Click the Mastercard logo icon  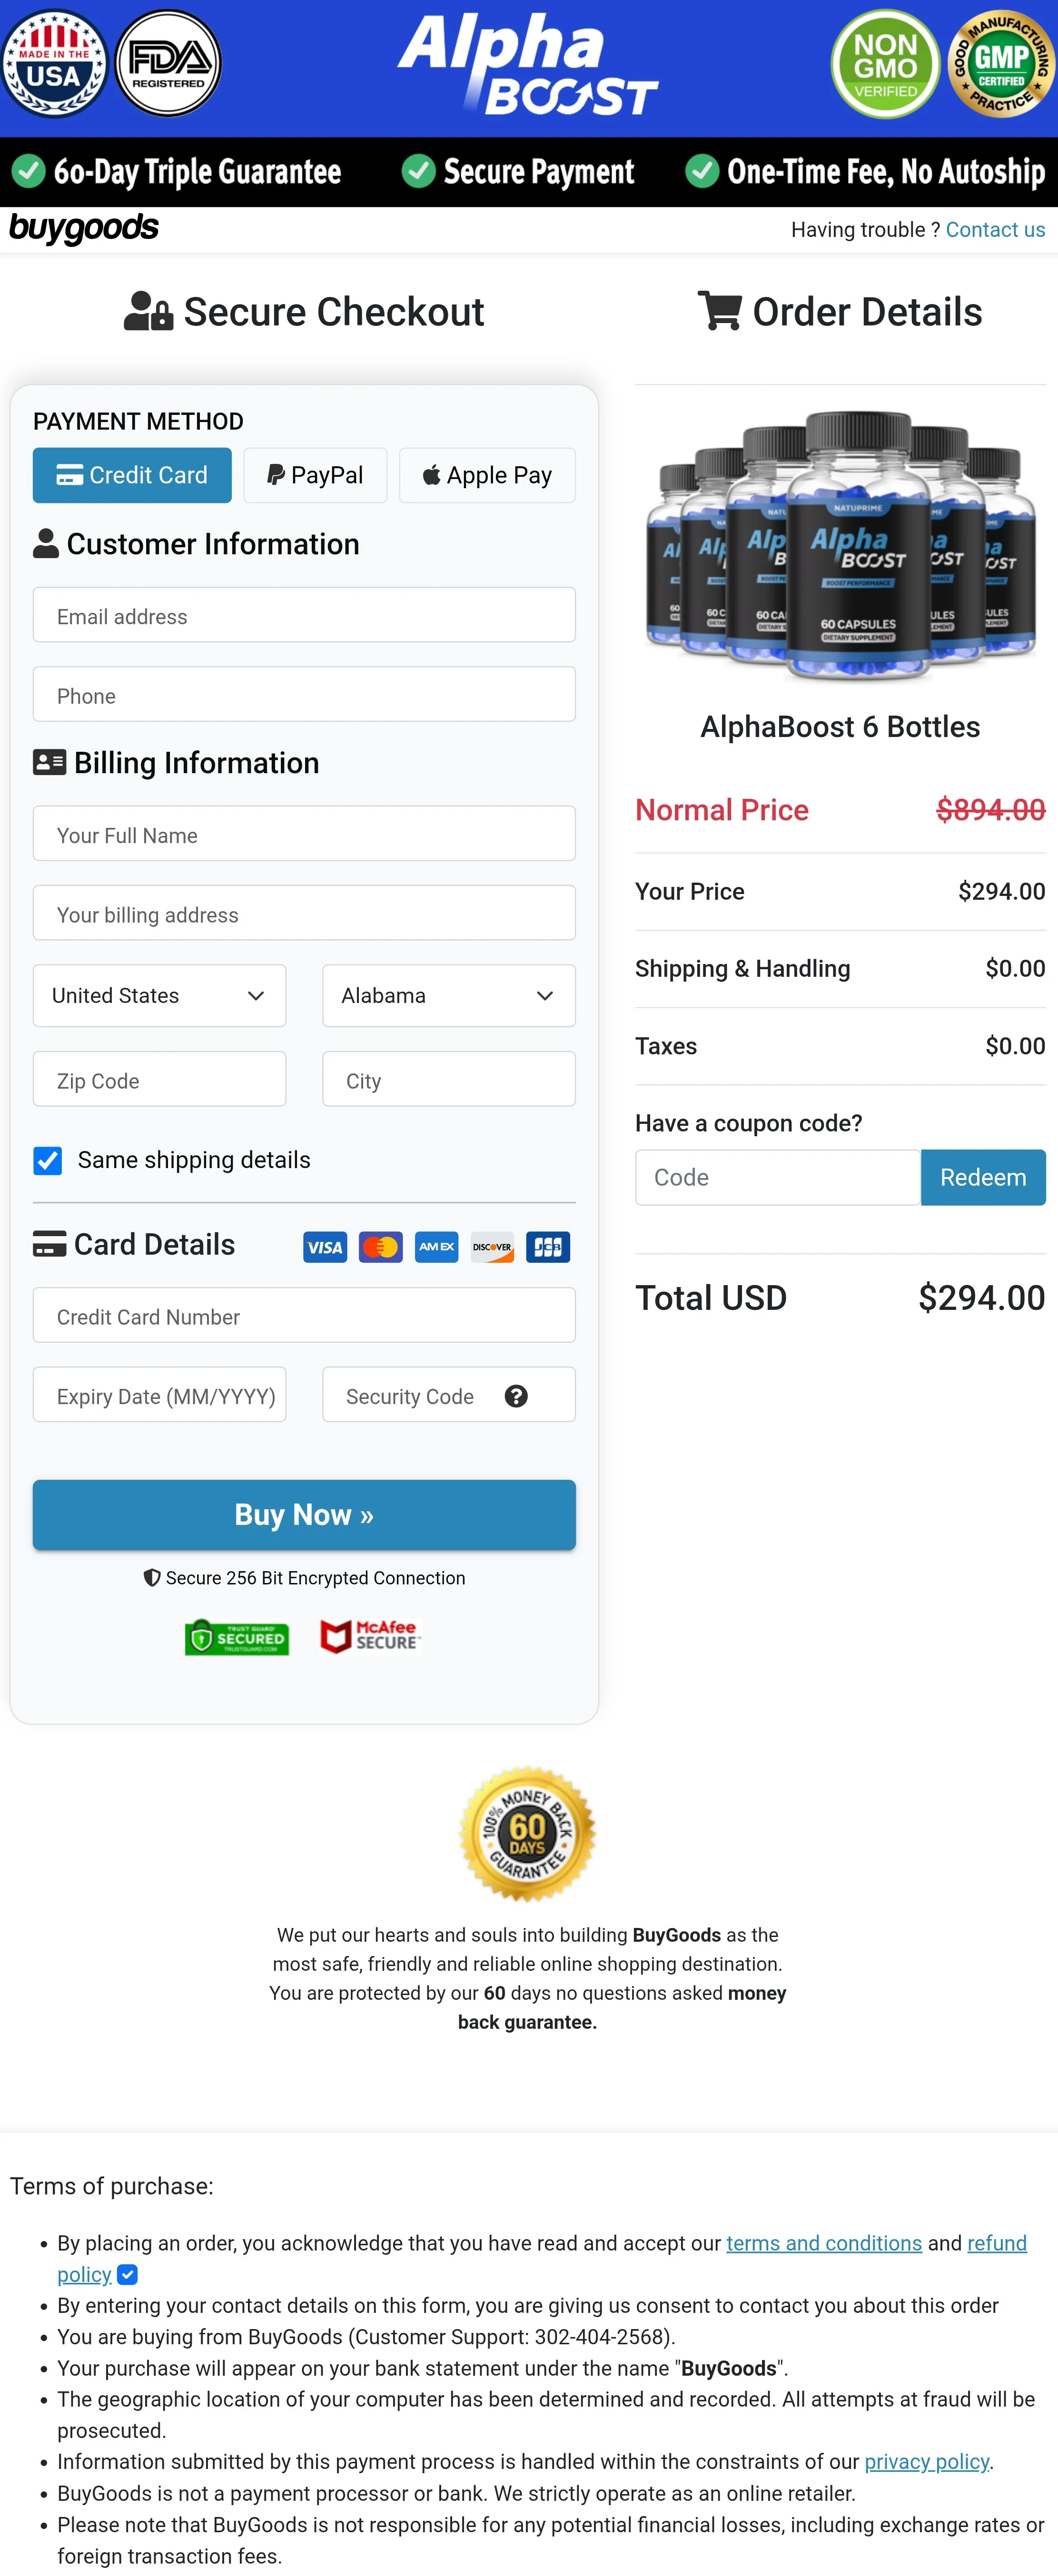(381, 1247)
